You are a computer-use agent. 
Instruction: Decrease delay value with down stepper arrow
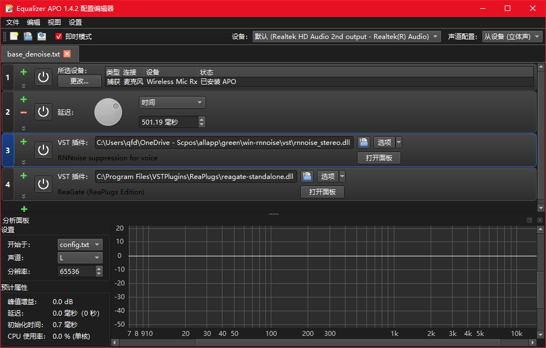coord(202,125)
